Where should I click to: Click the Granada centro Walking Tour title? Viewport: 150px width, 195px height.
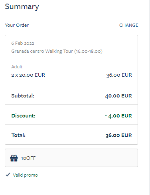[x=42, y=51]
